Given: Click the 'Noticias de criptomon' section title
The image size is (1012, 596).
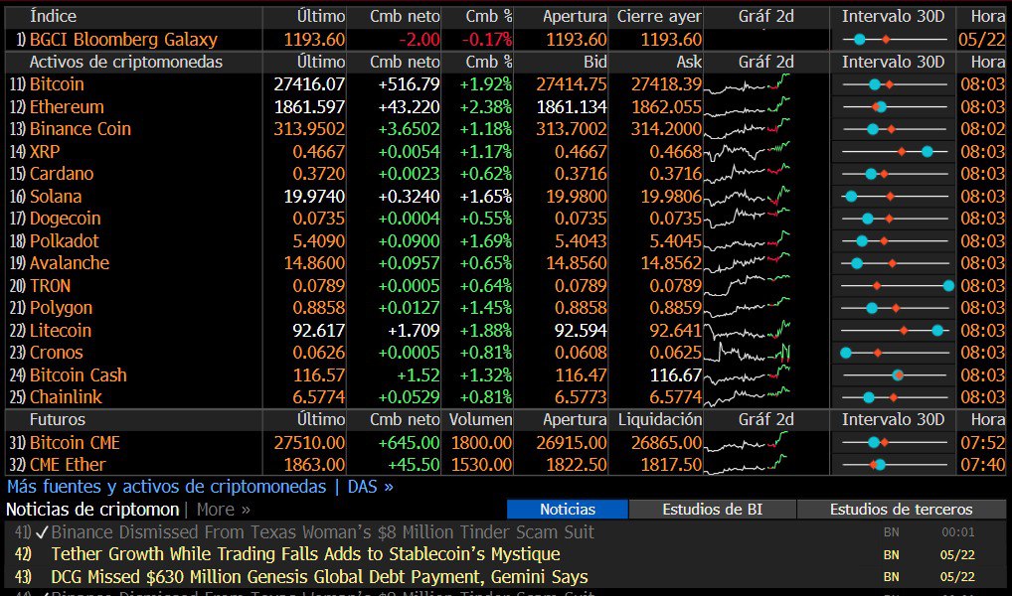Looking at the screenshot, I should coord(92,510).
